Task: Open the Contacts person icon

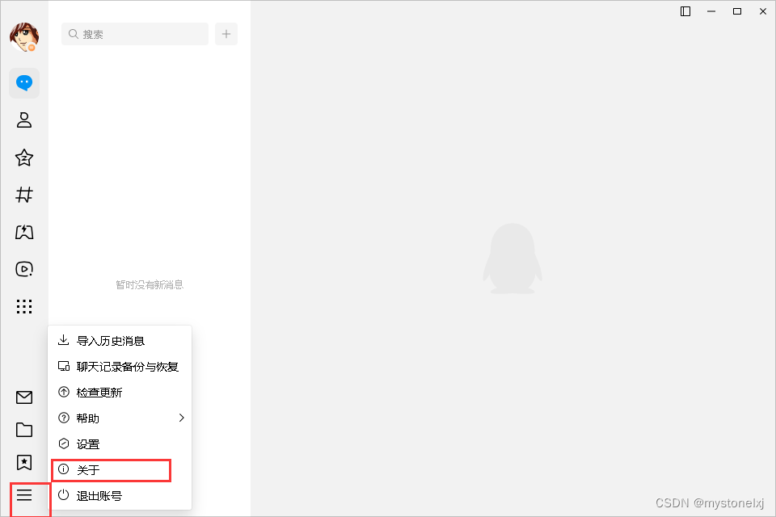Action: (23, 120)
